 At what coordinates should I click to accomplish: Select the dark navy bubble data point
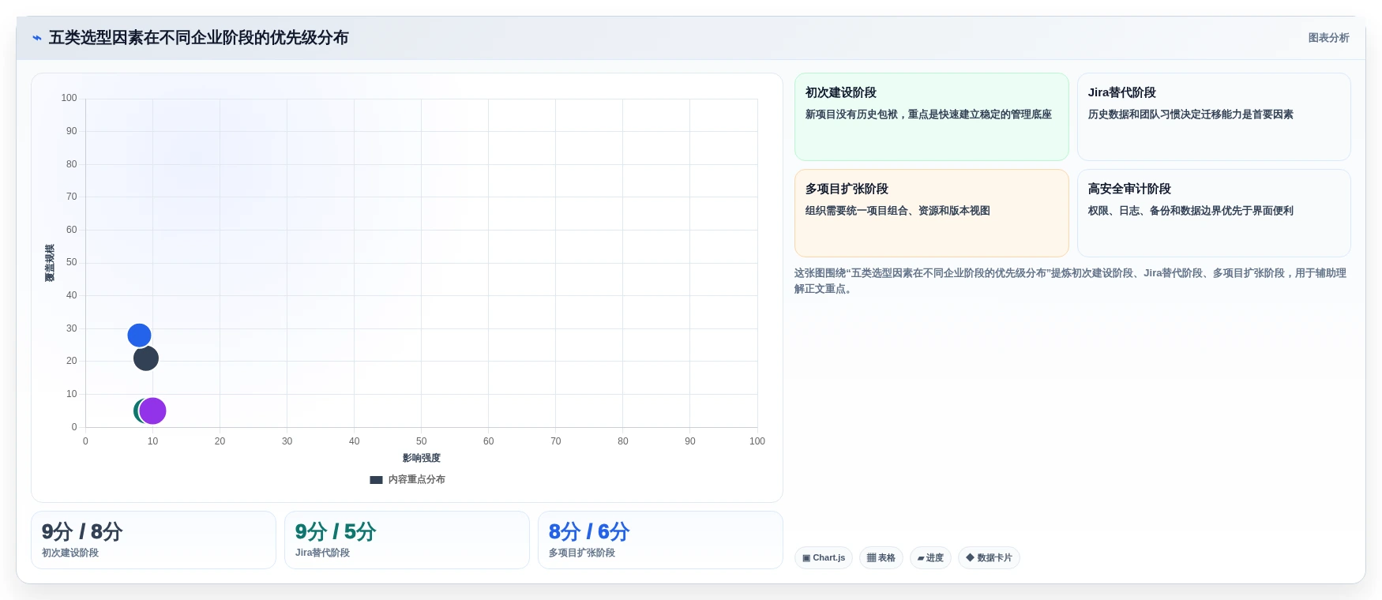[x=146, y=358]
